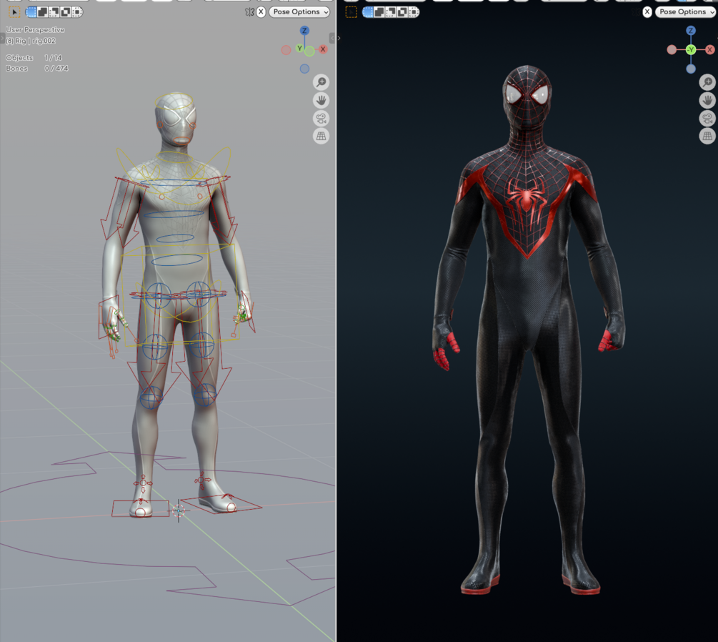Click the butterfly mirror icon in left viewport
Image resolution: width=718 pixels, height=642 pixels.
tap(249, 12)
